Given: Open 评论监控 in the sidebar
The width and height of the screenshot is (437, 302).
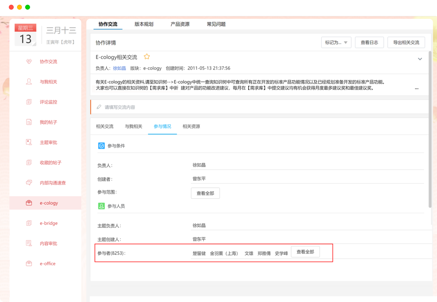Looking at the screenshot, I should (x=48, y=102).
